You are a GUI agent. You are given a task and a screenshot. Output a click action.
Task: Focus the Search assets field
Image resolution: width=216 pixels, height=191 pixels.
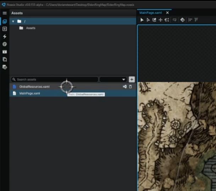55,80
